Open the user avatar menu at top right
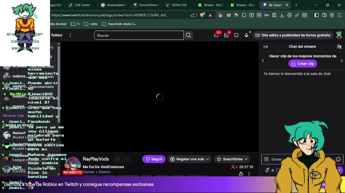 coord(339,35)
